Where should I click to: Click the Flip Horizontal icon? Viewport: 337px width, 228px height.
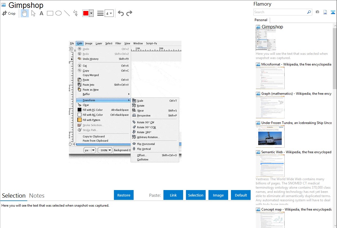[134, 144]
